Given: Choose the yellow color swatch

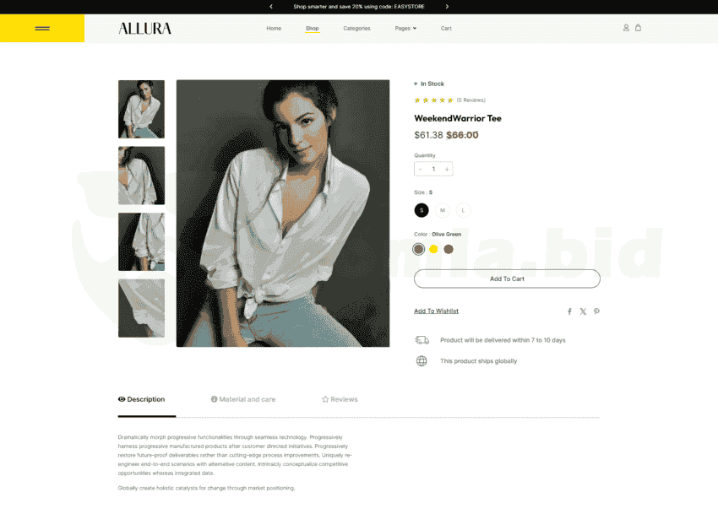Looking at the screenshot, I should tap(433, 249).
